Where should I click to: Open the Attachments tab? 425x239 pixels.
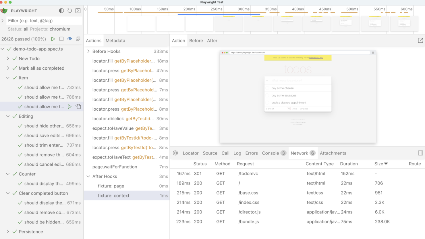coord(333,153)
